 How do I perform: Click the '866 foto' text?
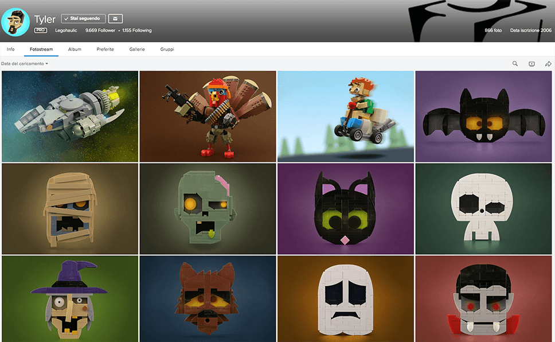click(x=493, y=30)
